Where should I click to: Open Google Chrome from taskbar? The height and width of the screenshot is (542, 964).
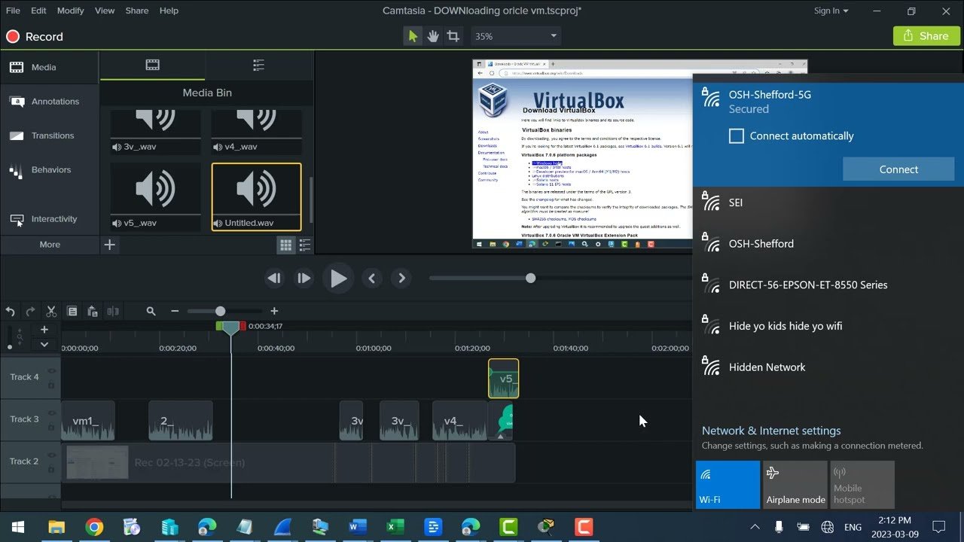[94, 527]
